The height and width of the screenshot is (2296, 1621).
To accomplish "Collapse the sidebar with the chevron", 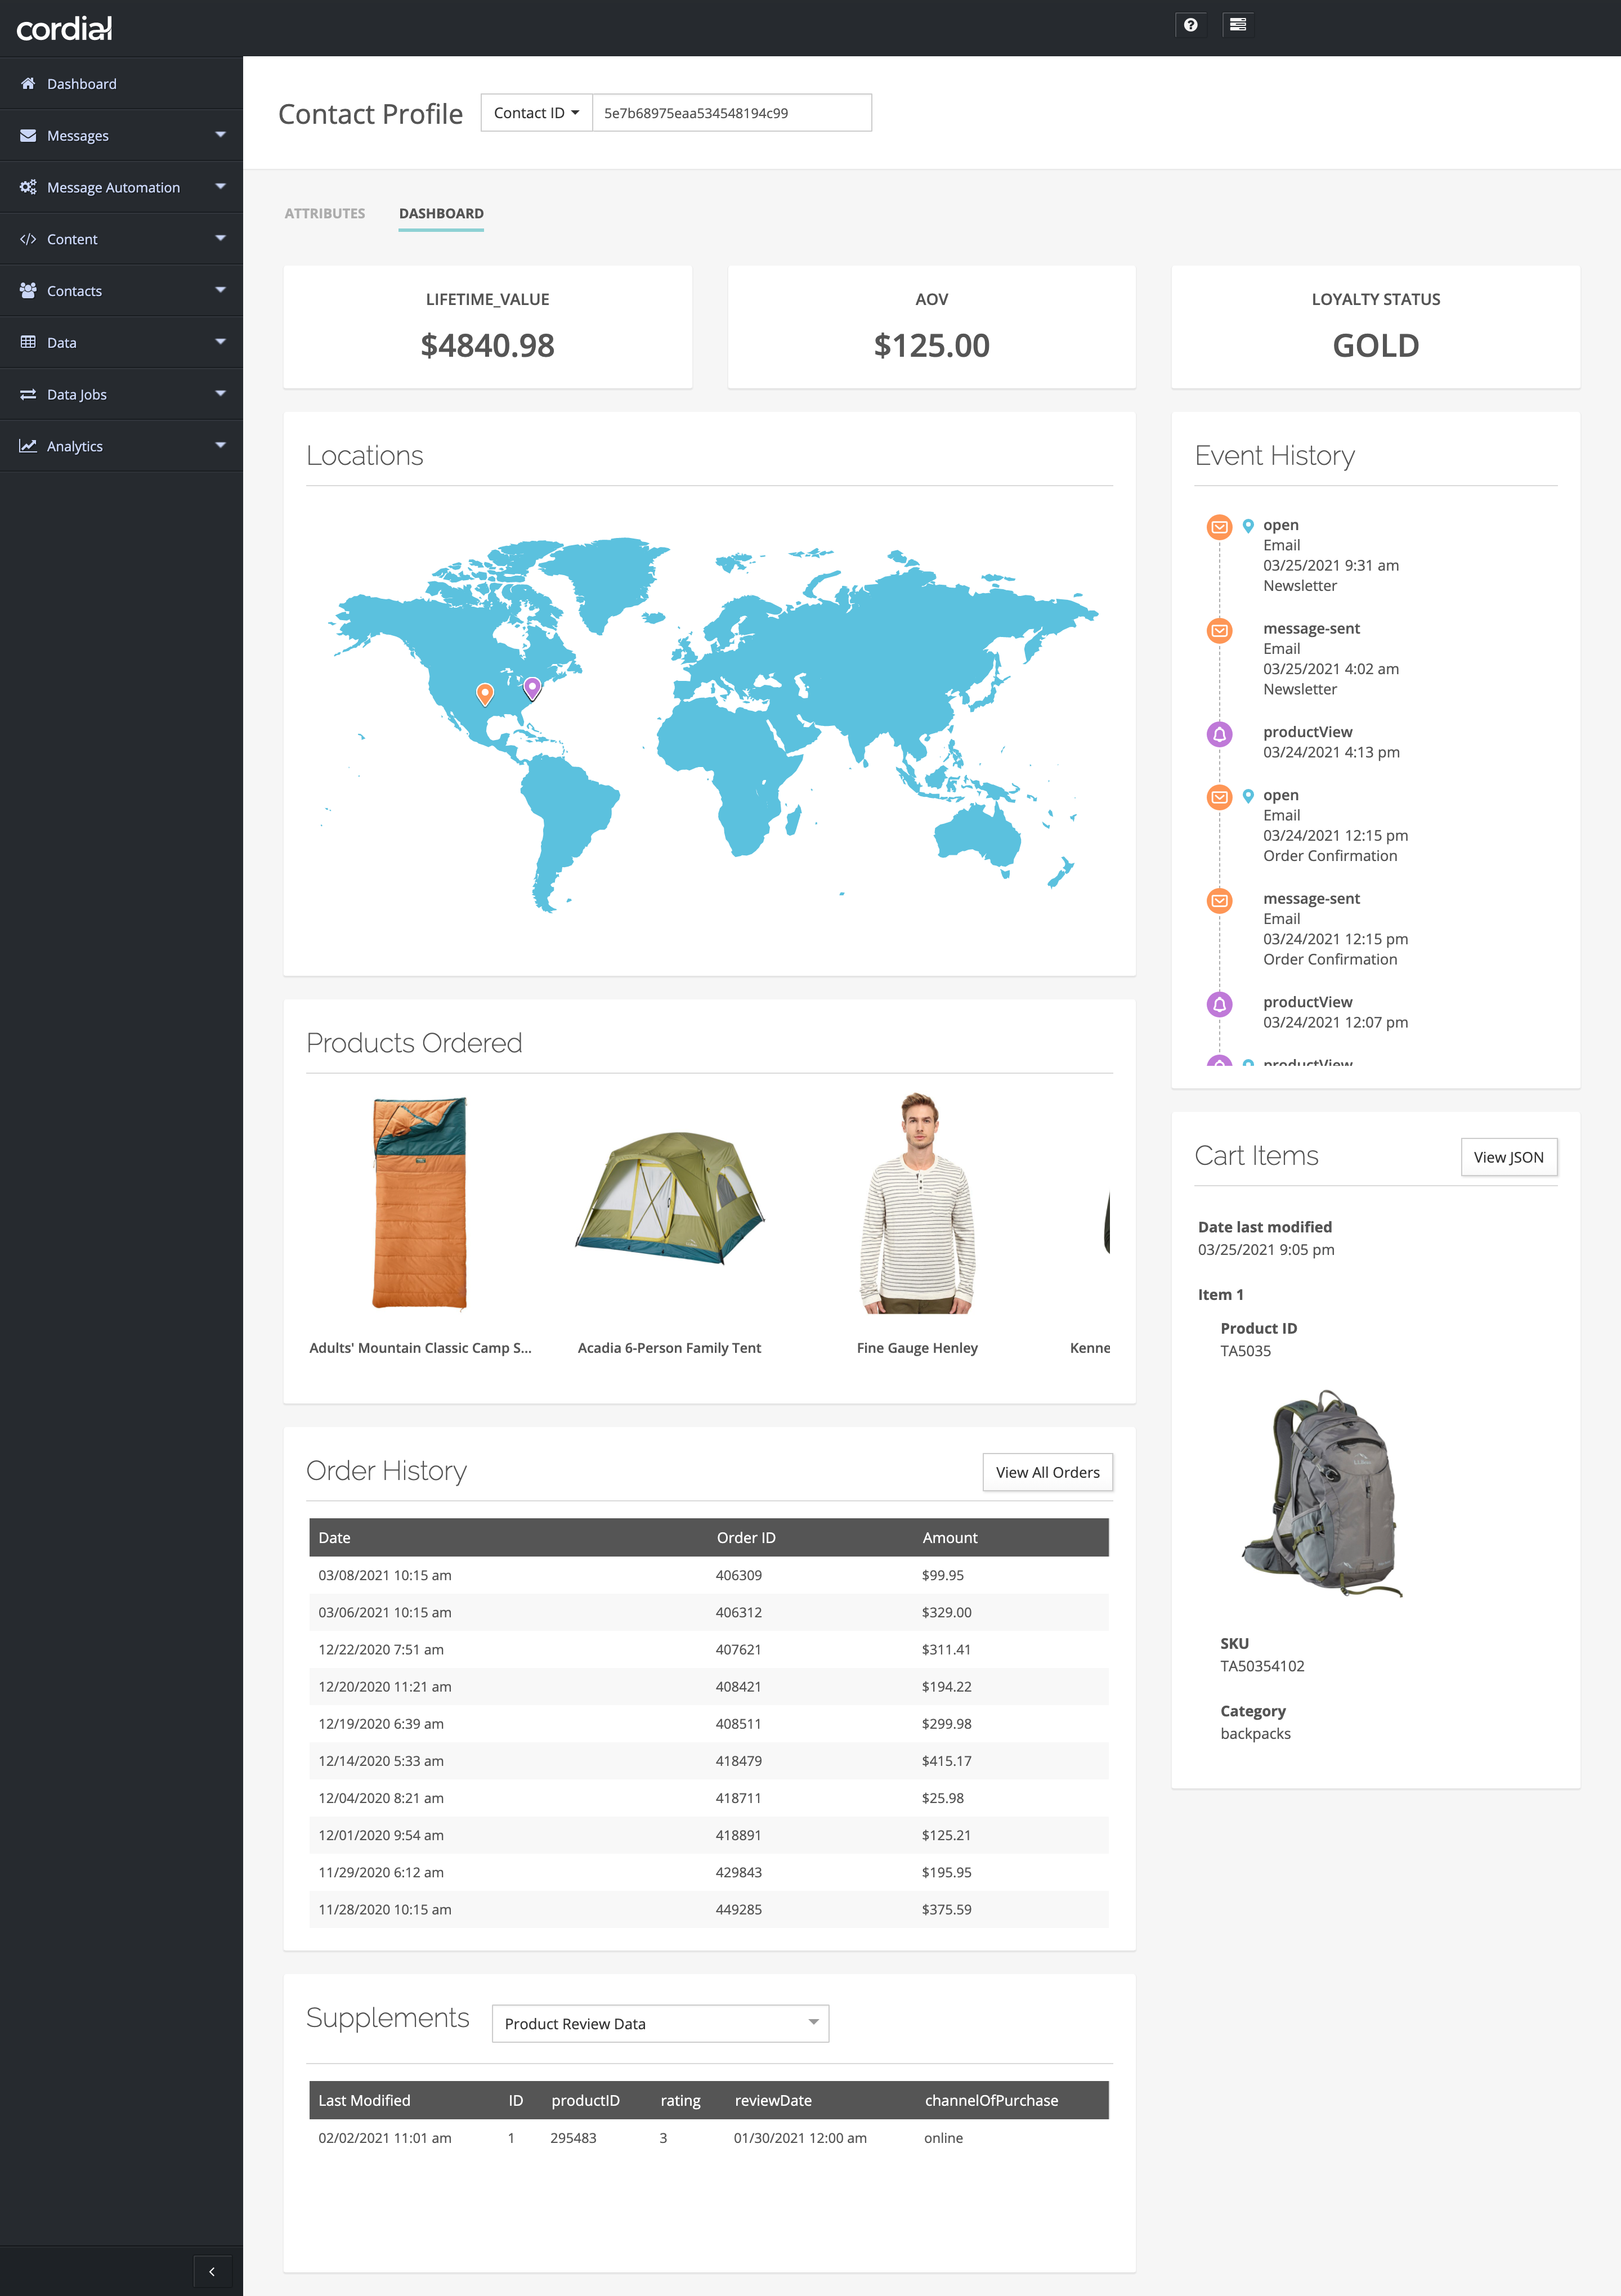I will click(212, 2271).
